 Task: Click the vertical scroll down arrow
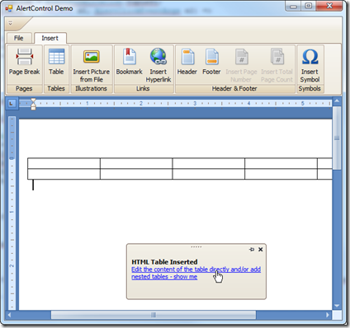click(337, 306)
